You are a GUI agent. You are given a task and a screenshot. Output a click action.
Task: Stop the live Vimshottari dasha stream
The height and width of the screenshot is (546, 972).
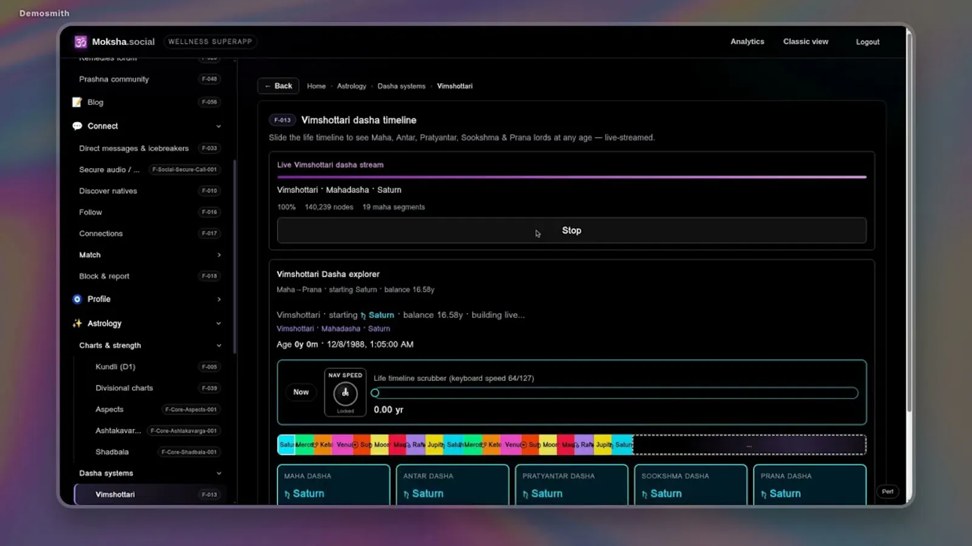coord(572,231)
